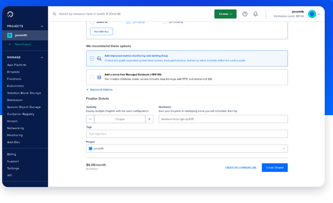The width and height of the screenshot is (333, 203).
Task: Open Kubernetes in the sidebar
Action: click(16, 86)
